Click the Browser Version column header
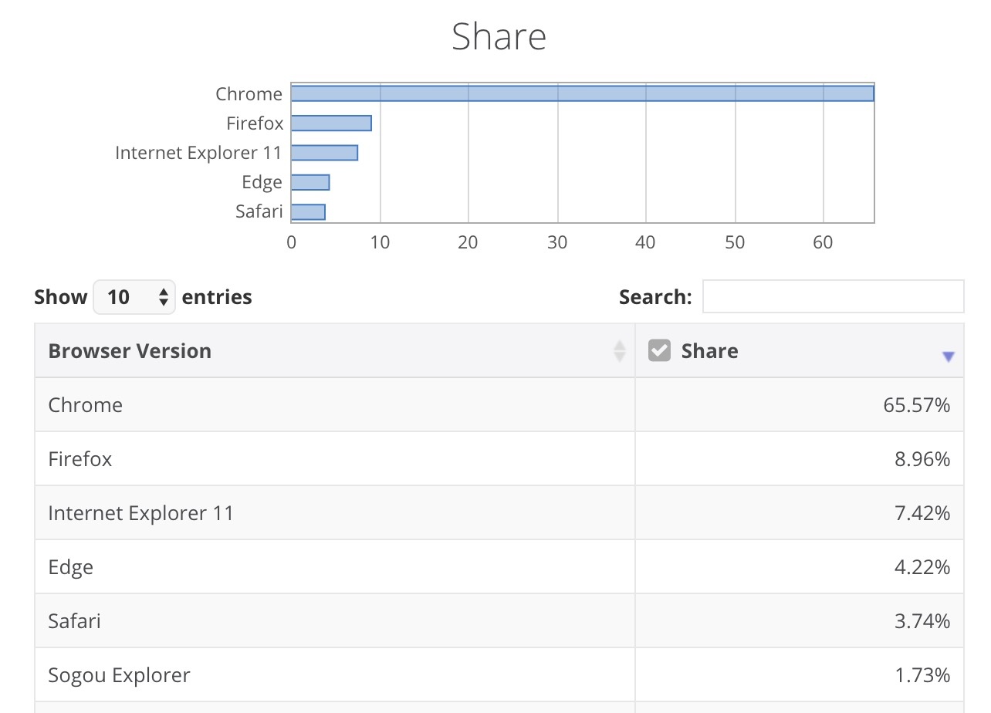This screenshot has width=991, height=713. (130, 351)
